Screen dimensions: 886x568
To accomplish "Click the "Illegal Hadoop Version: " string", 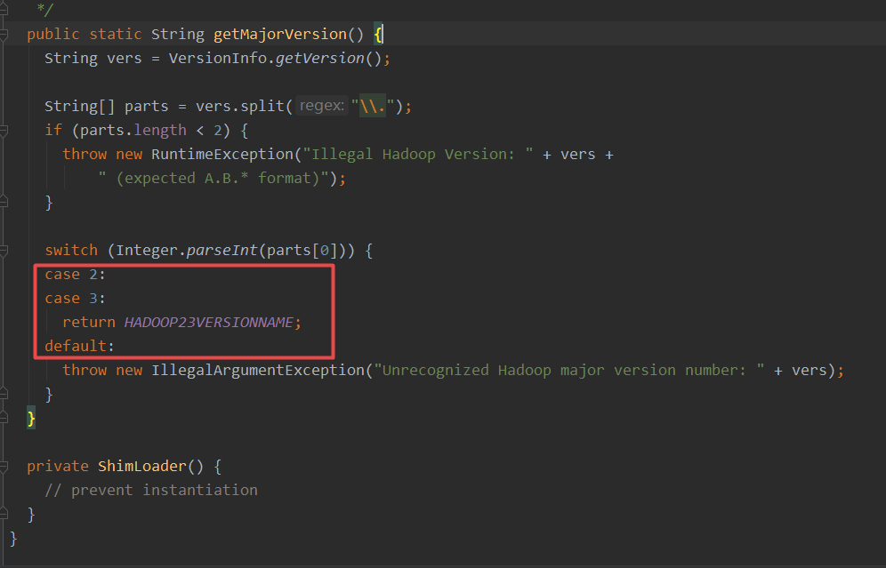I will point(417,154).
